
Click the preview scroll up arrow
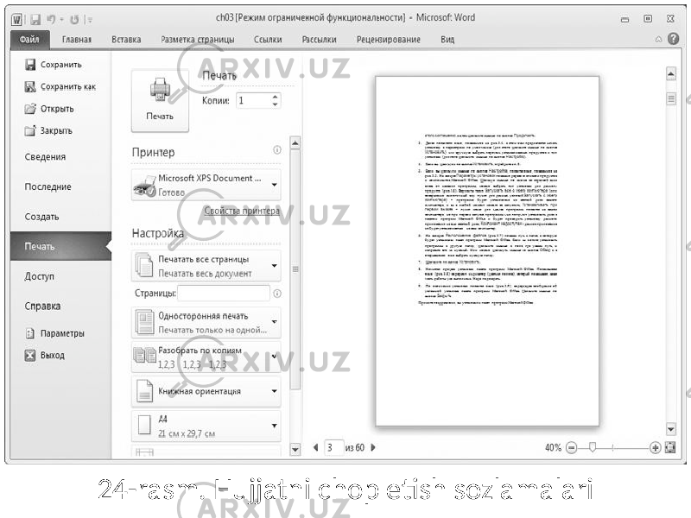click(x=671, y=73)
